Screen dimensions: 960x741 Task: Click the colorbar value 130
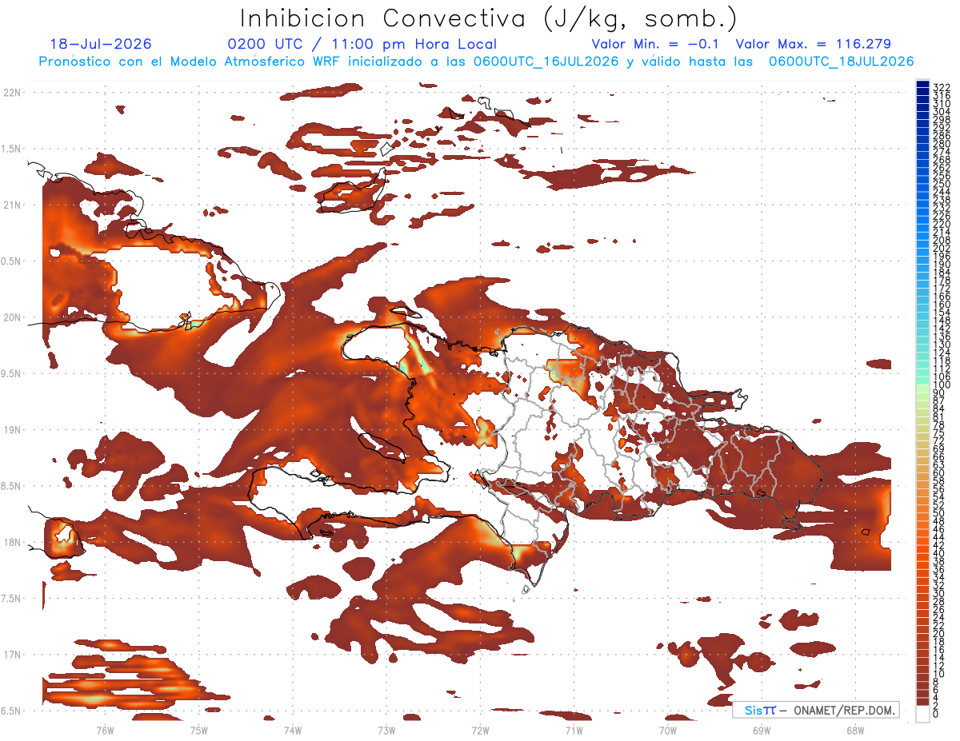pos(942,345)
